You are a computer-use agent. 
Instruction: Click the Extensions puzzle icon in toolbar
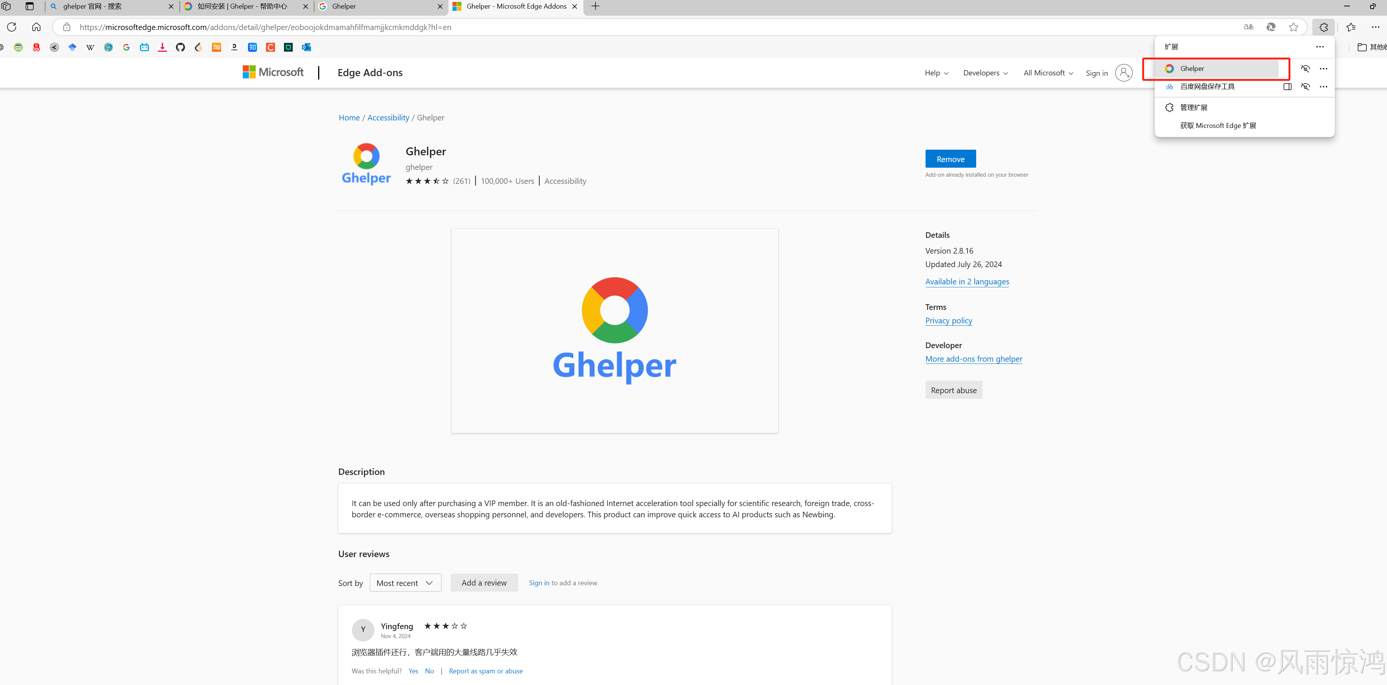(x=1324, y=27)
